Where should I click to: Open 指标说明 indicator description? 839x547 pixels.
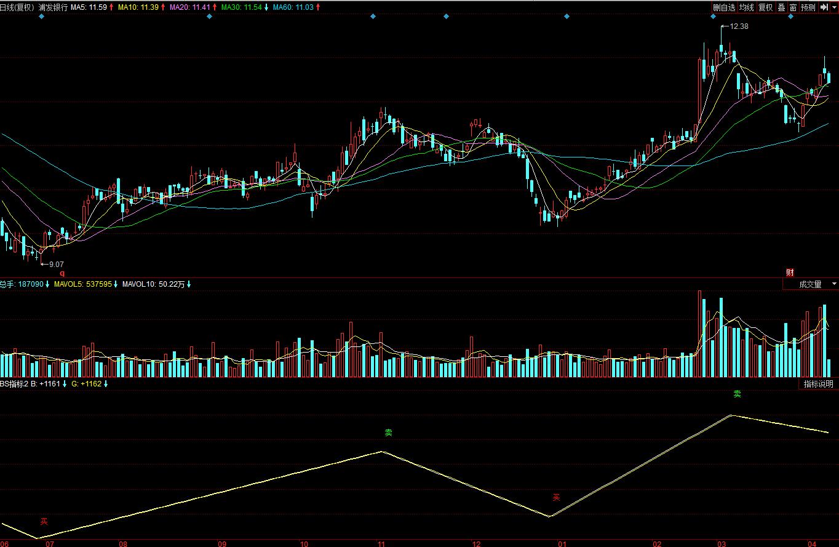(818, 384)
